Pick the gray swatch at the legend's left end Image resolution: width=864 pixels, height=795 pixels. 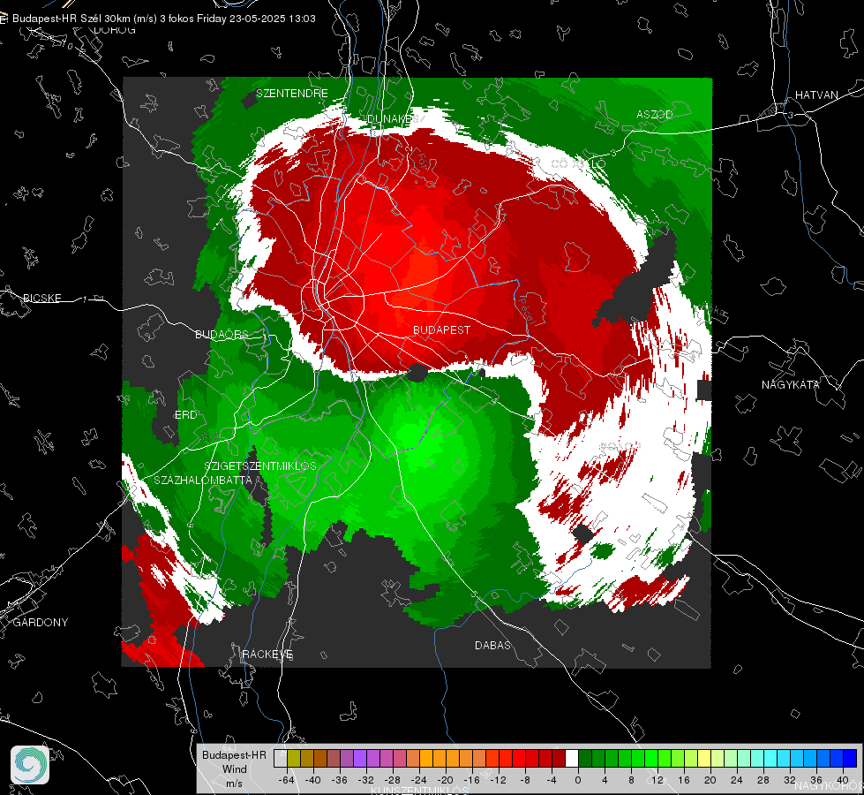tap(281, 758)
